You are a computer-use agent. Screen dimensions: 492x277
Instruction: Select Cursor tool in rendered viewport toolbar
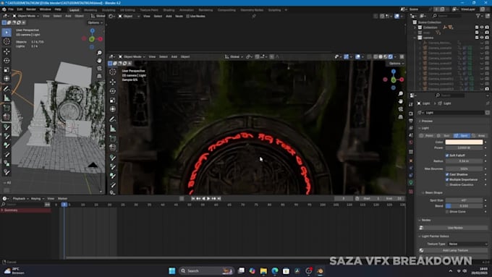click(x=113, y=72)
